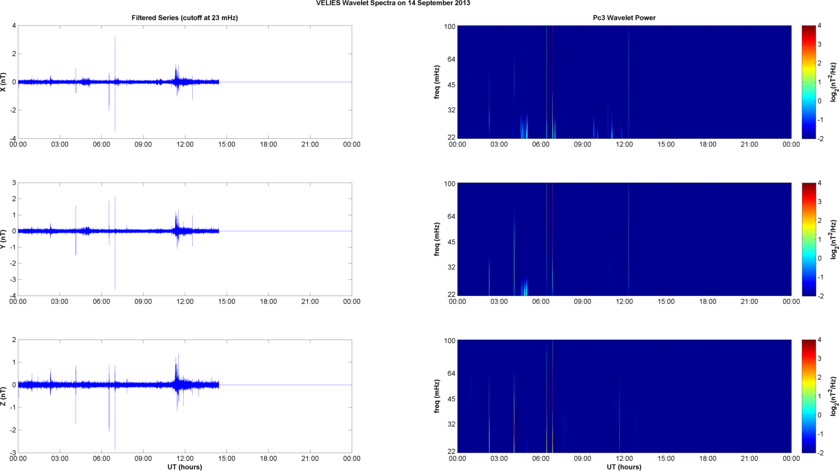
Task: Click the 12:00 tick under the Y plot
Action: [x=185, y=302]
